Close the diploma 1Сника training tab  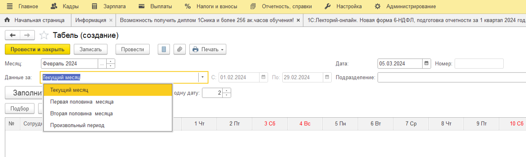pos(298,20)
